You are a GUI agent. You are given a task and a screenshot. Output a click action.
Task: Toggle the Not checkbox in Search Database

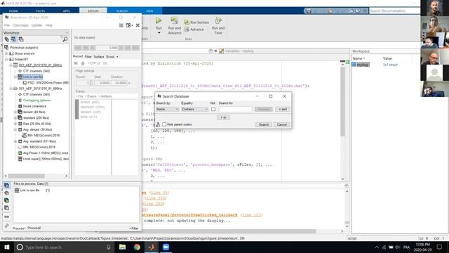pyautogui.click(x=213, y=109)
